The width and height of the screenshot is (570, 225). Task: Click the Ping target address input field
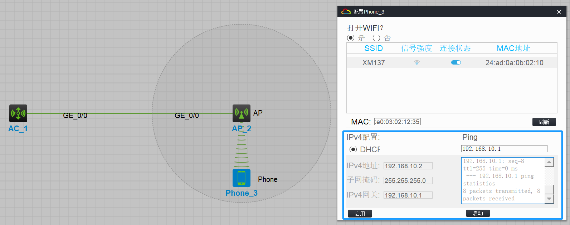504,149
